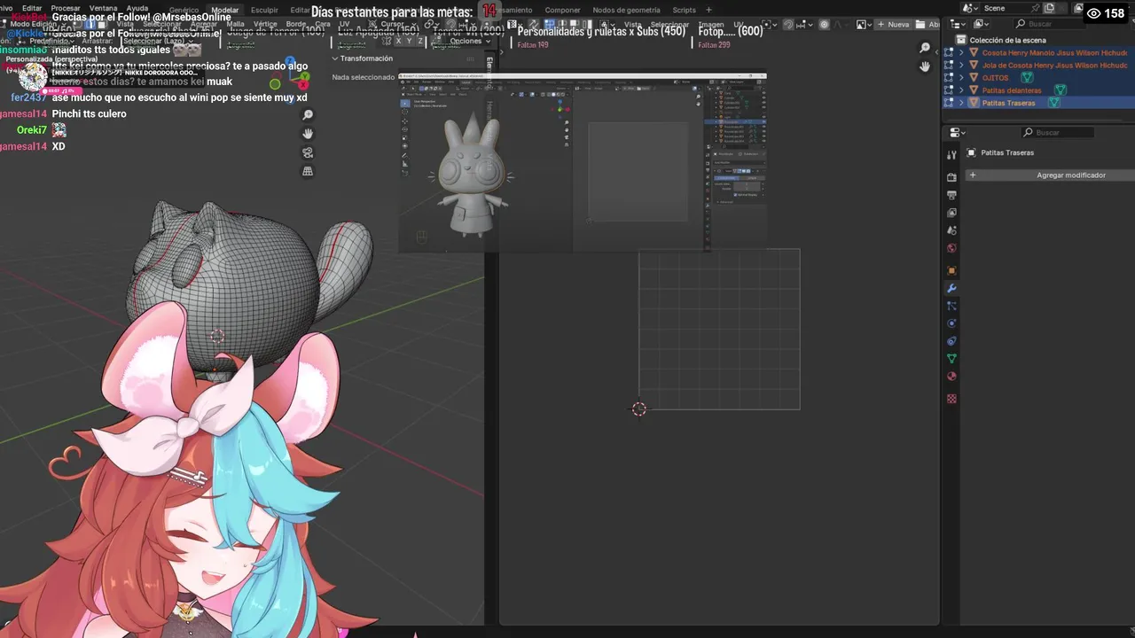The image size is (1135, 638).
Task: Open the Editar menu
Action: (x=32, y=8)
